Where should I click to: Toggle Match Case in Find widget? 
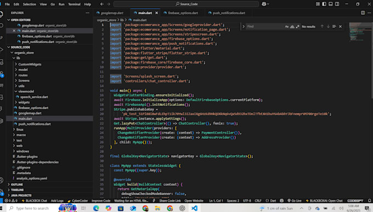click(287, 27)
